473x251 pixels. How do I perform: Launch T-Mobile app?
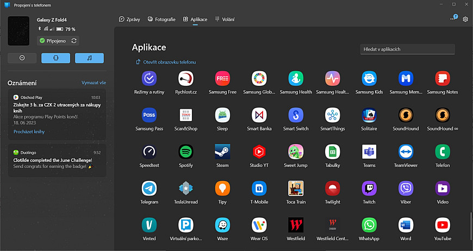click(259, 189)
